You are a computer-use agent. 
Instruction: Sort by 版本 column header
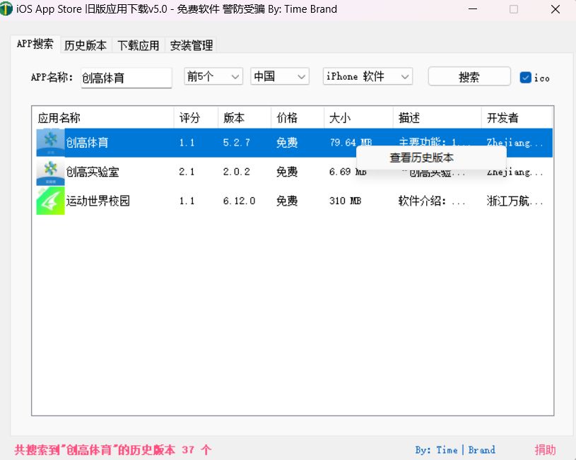click(245, 117)
